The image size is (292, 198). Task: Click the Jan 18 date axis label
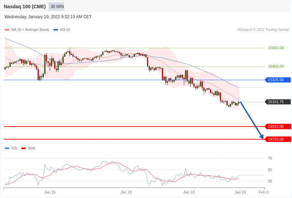point(126,192)
